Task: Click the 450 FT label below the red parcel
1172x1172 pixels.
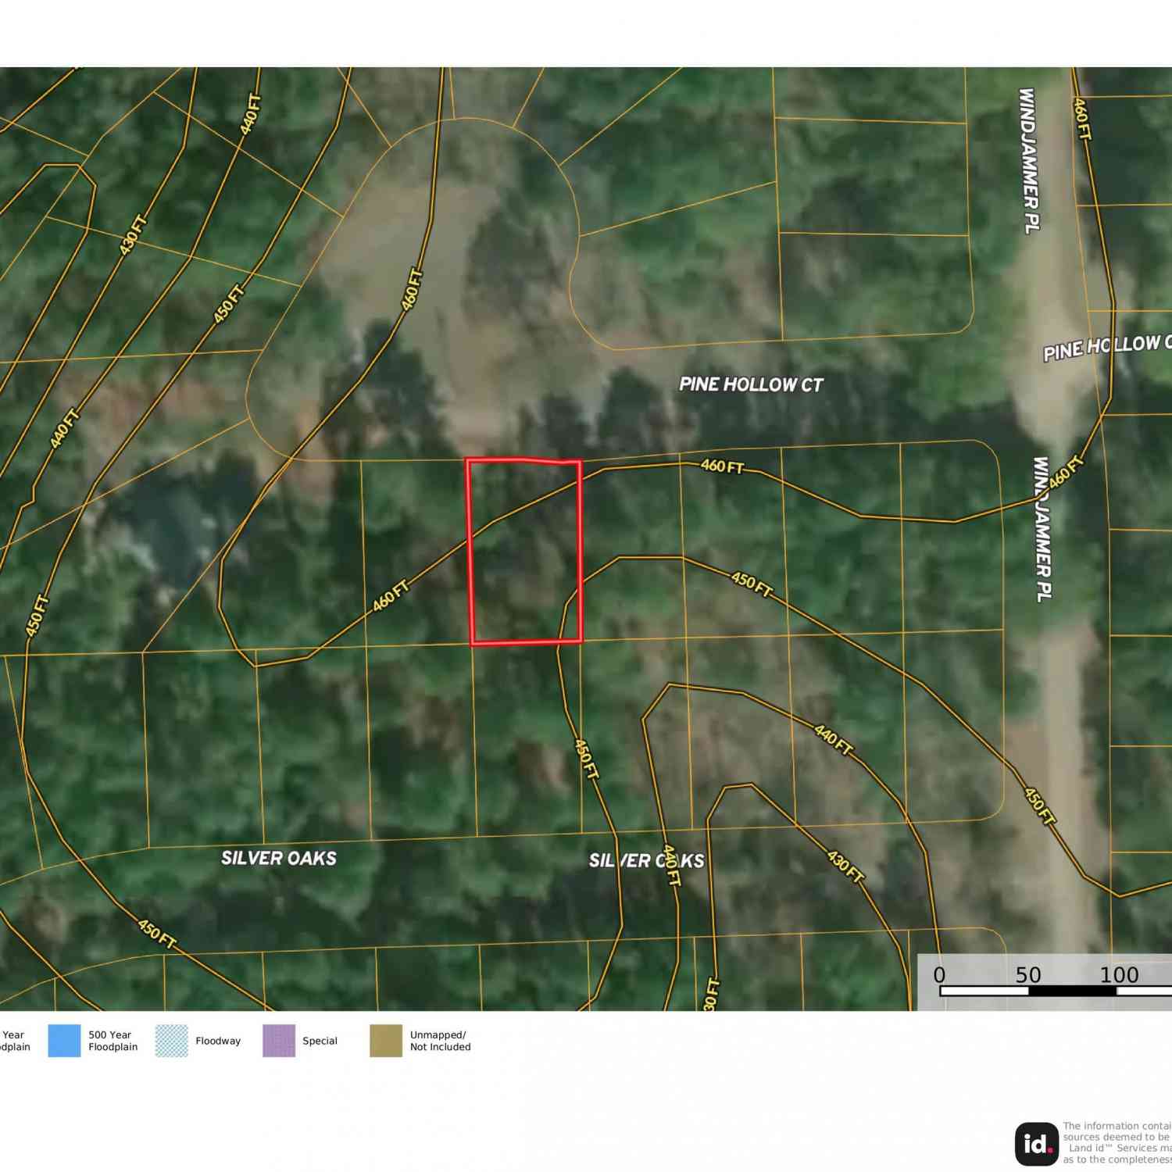Action: point(586,759)
